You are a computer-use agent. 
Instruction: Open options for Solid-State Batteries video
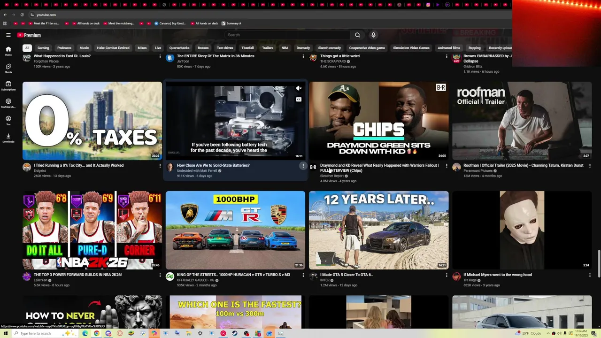click(303, 166)
